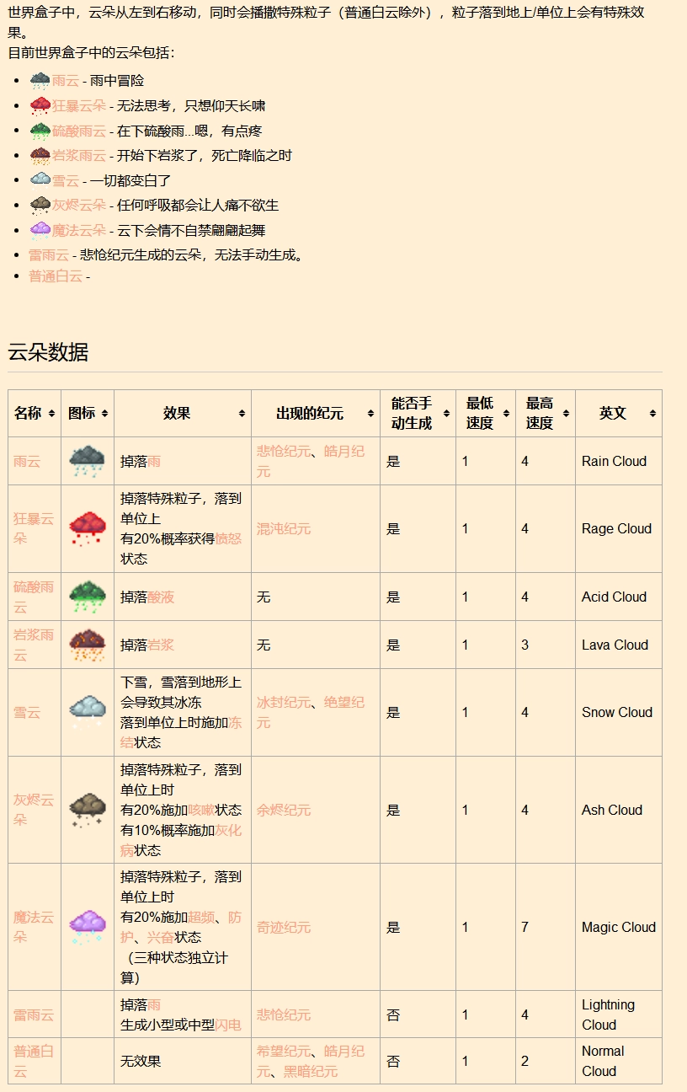Click the purple magic cloud icon in the list
This screenshot has width=687, height=1092.
(40, 230)
